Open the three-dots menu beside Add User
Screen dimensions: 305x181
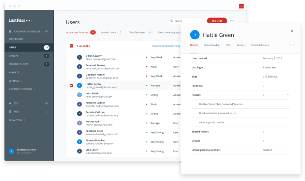pyautogui.click(x=232, y=21)
